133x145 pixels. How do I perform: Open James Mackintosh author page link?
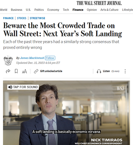[32, 58]
